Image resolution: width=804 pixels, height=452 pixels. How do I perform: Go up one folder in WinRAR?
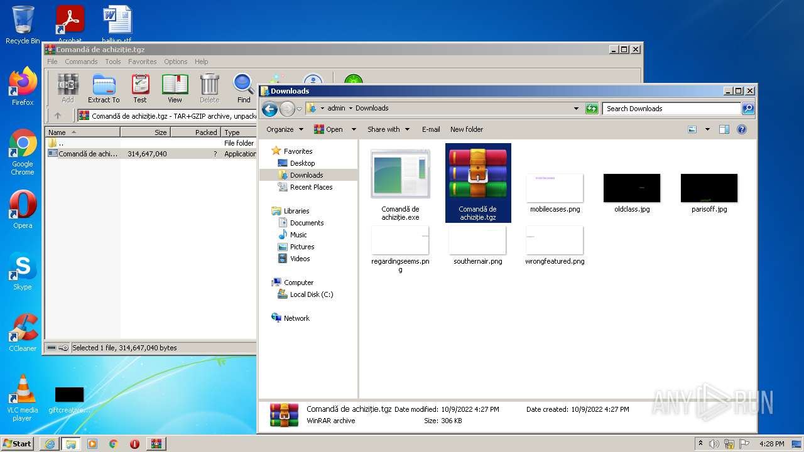tap(58, 116)
